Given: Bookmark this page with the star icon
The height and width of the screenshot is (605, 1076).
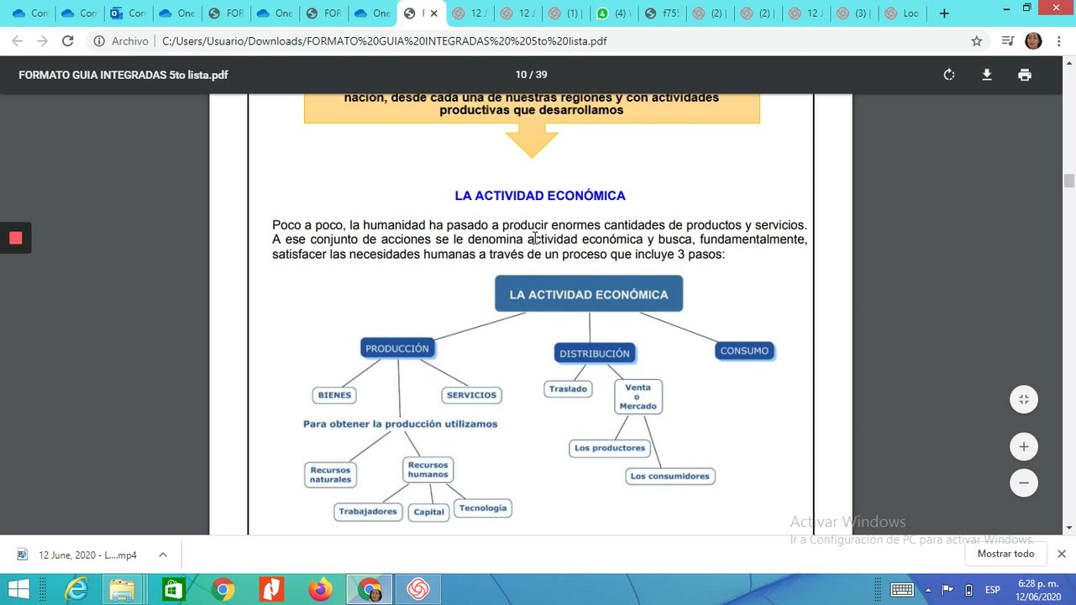Looking at the screenshot, I should 977,41.
